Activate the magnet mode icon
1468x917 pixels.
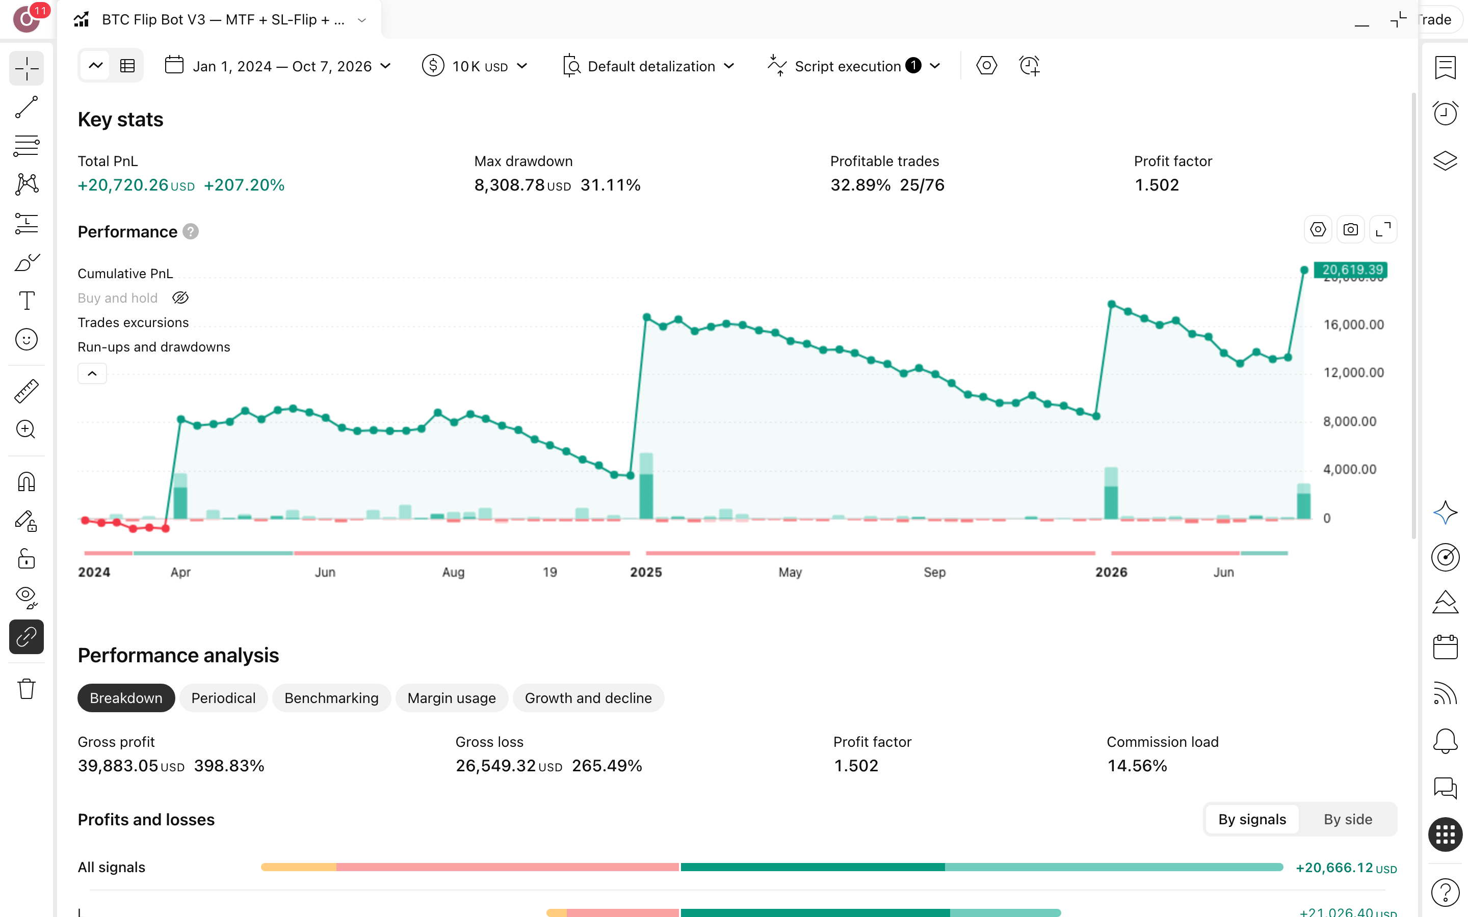click(26, 482)
